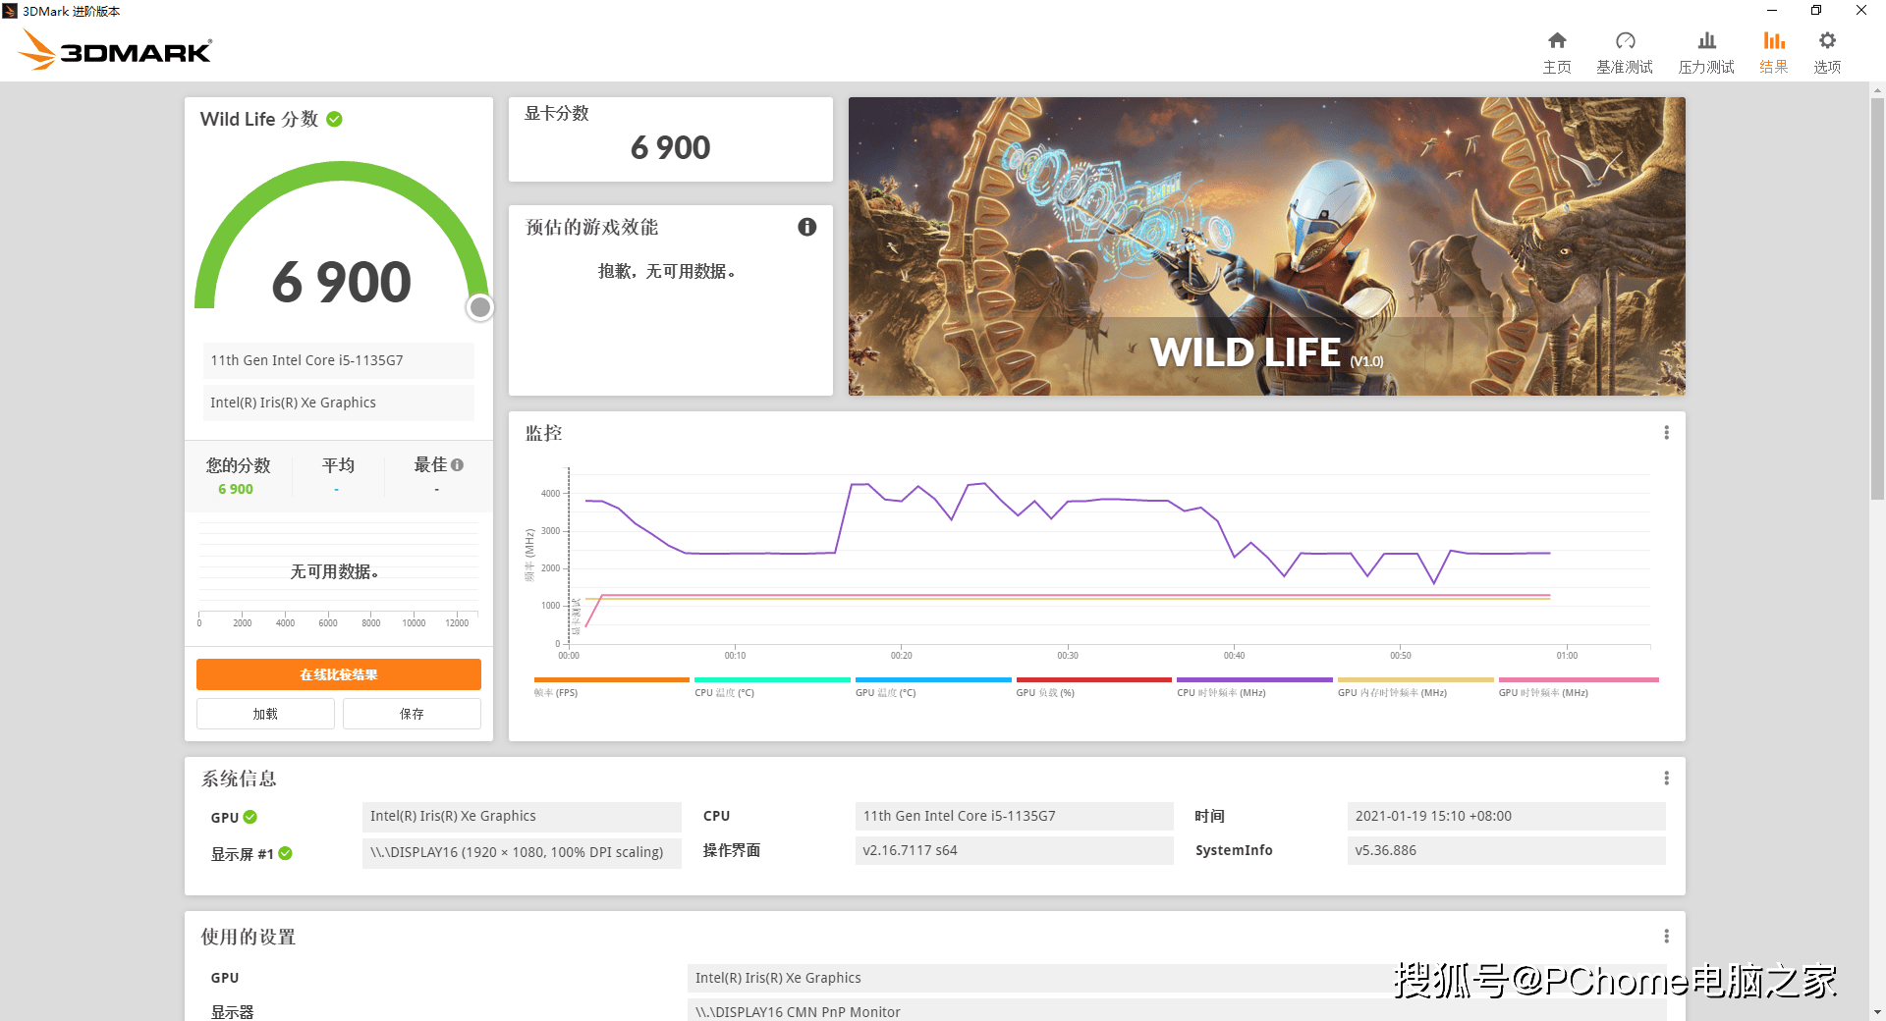Image resolution: width=1886 pixels, height=1021 pixels.
Task: Open the 监控 panel three-dot menu
Action: pos(1666,433)
